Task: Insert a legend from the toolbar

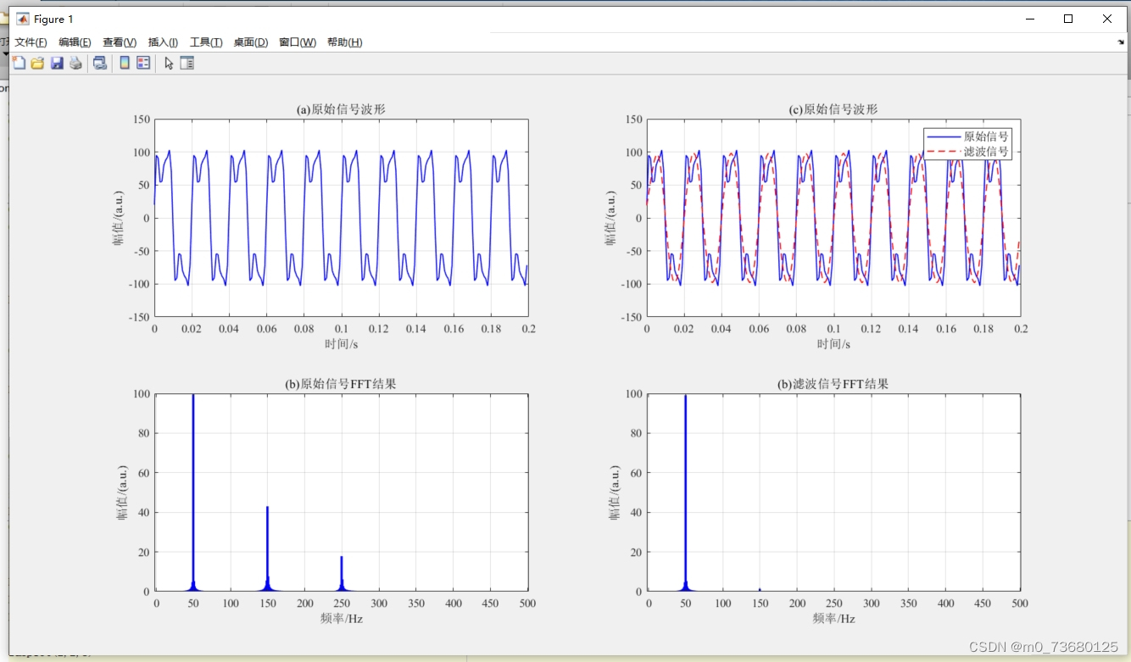Action: (143, 63)
